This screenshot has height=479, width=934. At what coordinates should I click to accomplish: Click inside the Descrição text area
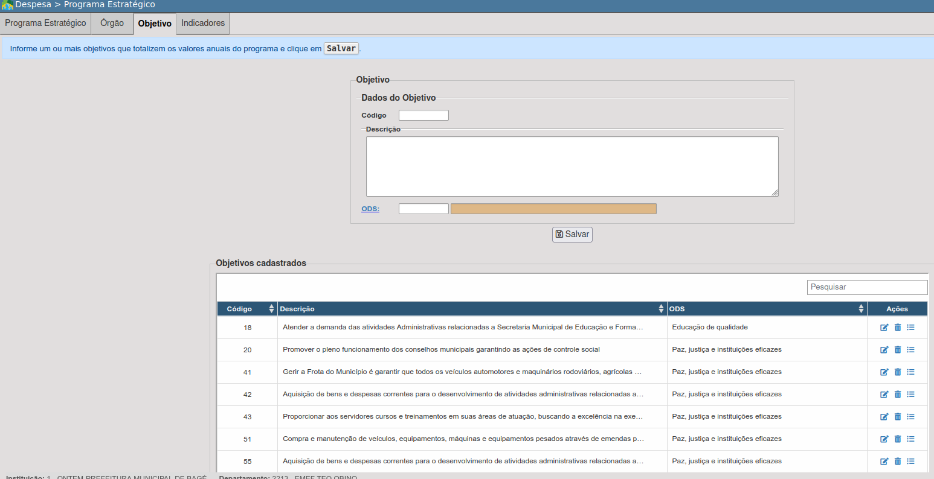[572, 167]
